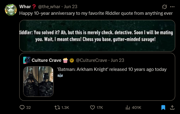Click the quoted tweet's Jun 23 date

pyautogui.click(x=117, y=60)
